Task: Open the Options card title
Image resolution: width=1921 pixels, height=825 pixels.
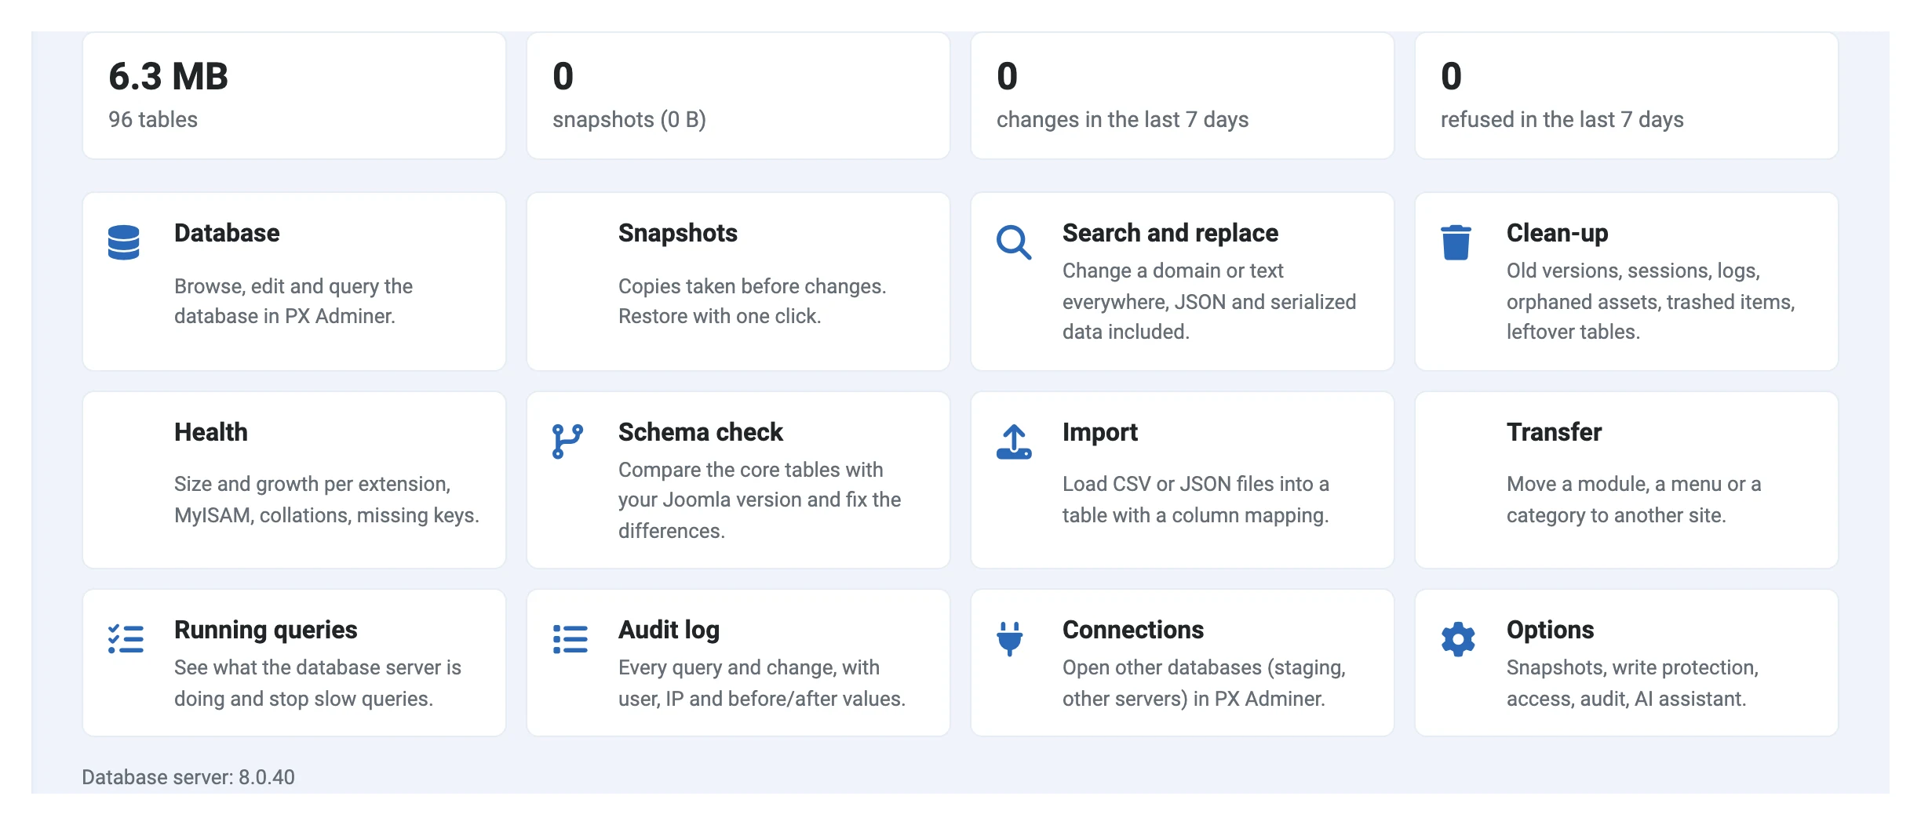Action: click(1551, 630)
